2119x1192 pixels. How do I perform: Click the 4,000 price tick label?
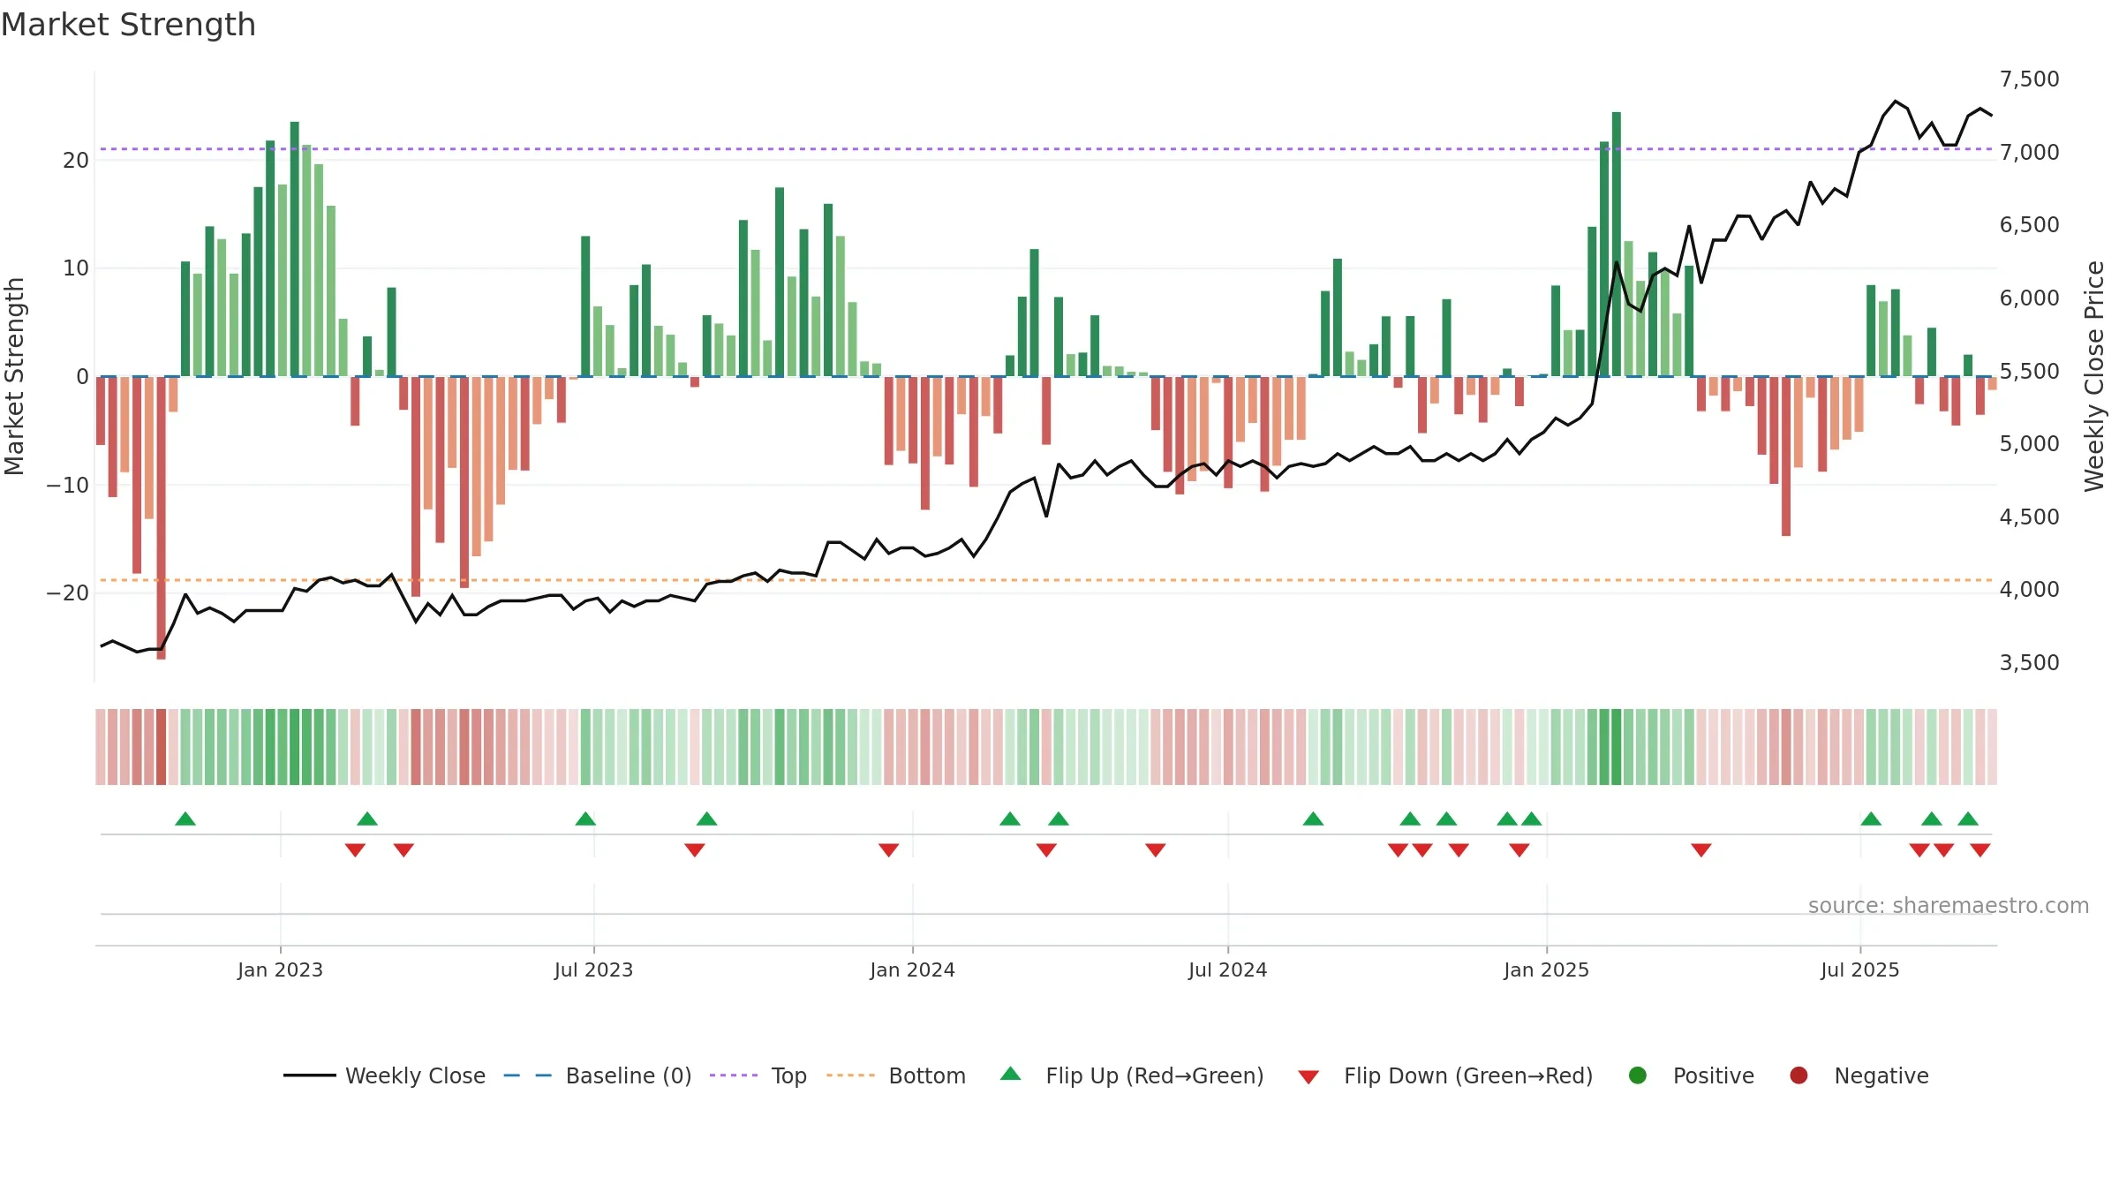point(2029,589)
